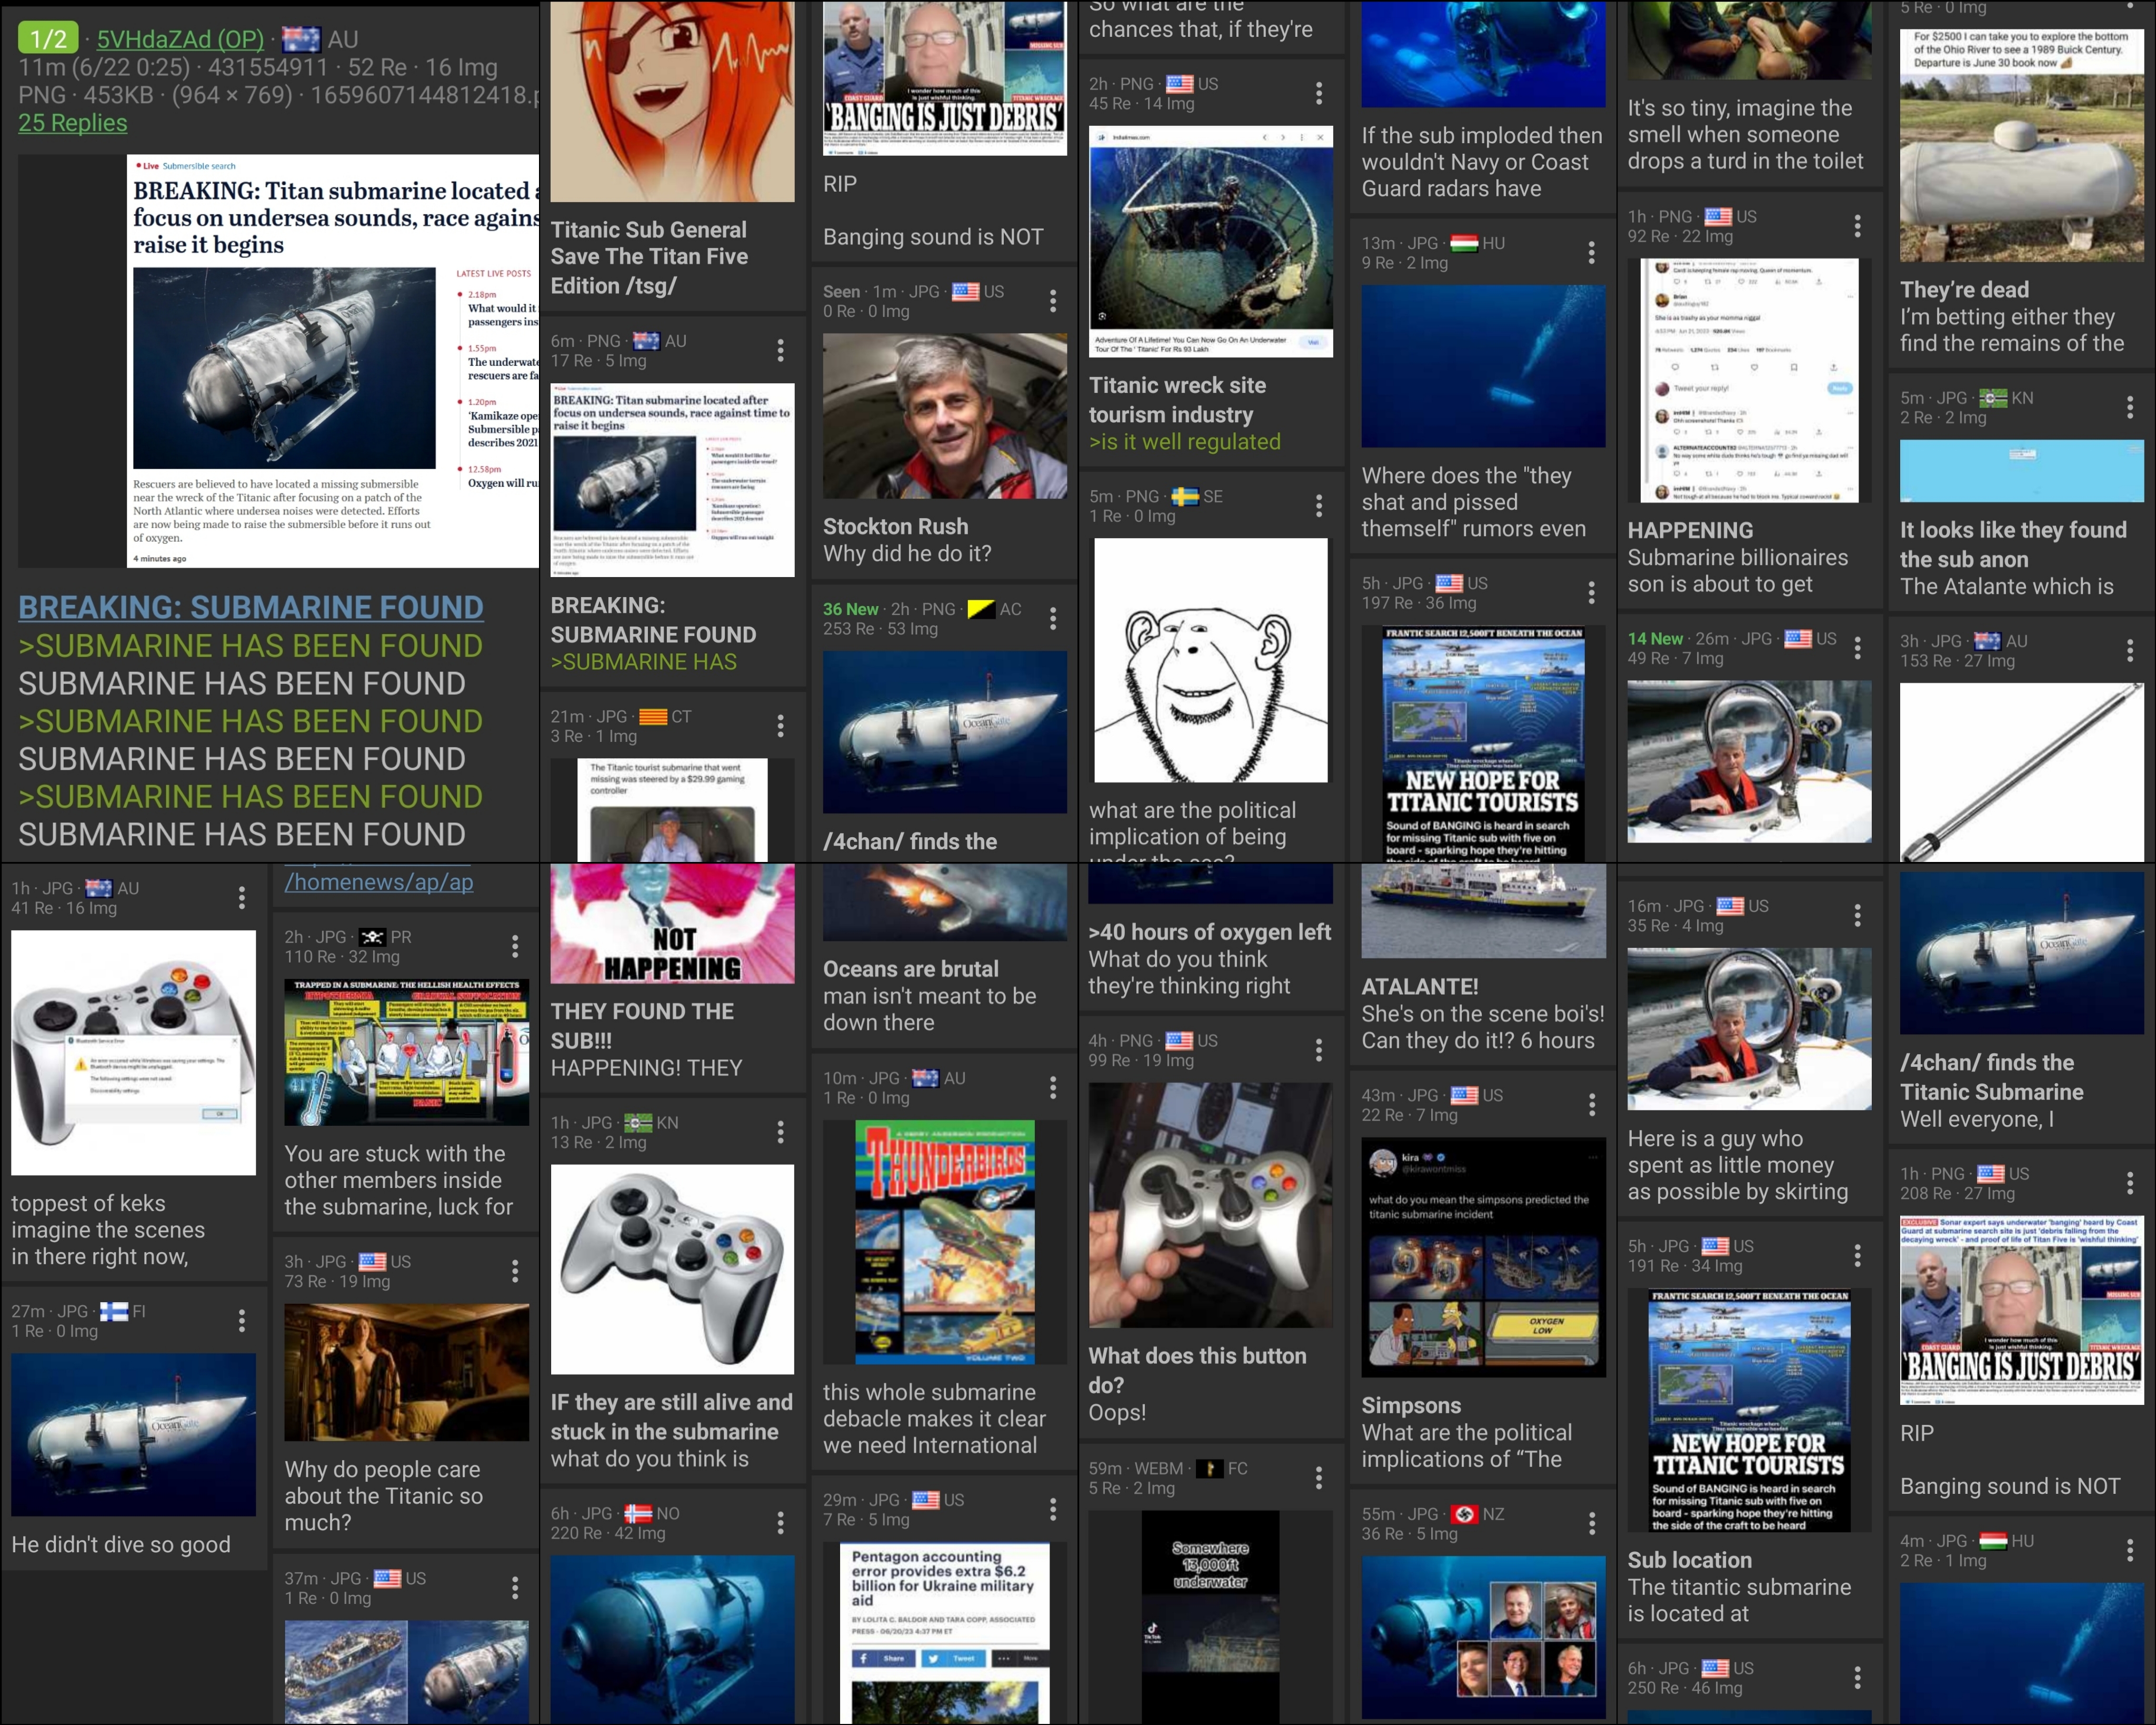Open three-dot menu on 41 Re 16 Img card
The image size is (2156, 1725).
241,898
